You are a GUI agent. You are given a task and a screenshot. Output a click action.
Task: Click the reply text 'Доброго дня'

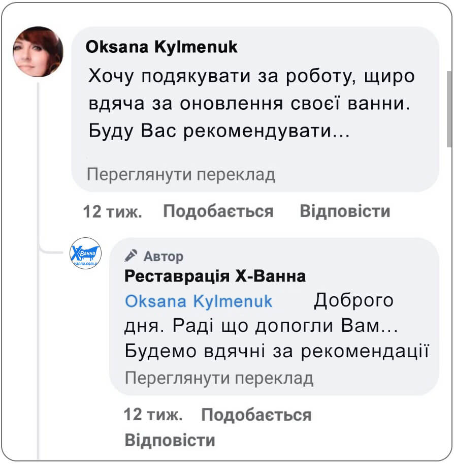pos(354,300)
